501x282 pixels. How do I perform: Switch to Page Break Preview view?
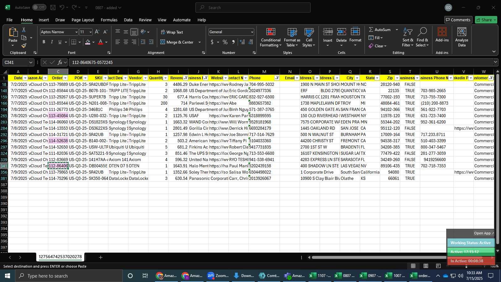[438, 266]
